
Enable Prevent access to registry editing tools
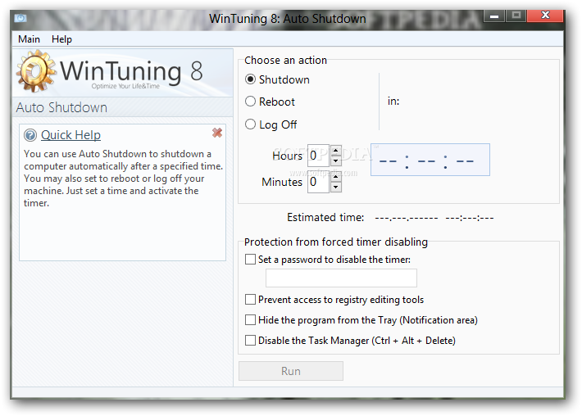pyautogui.click(x=250, y=299)
